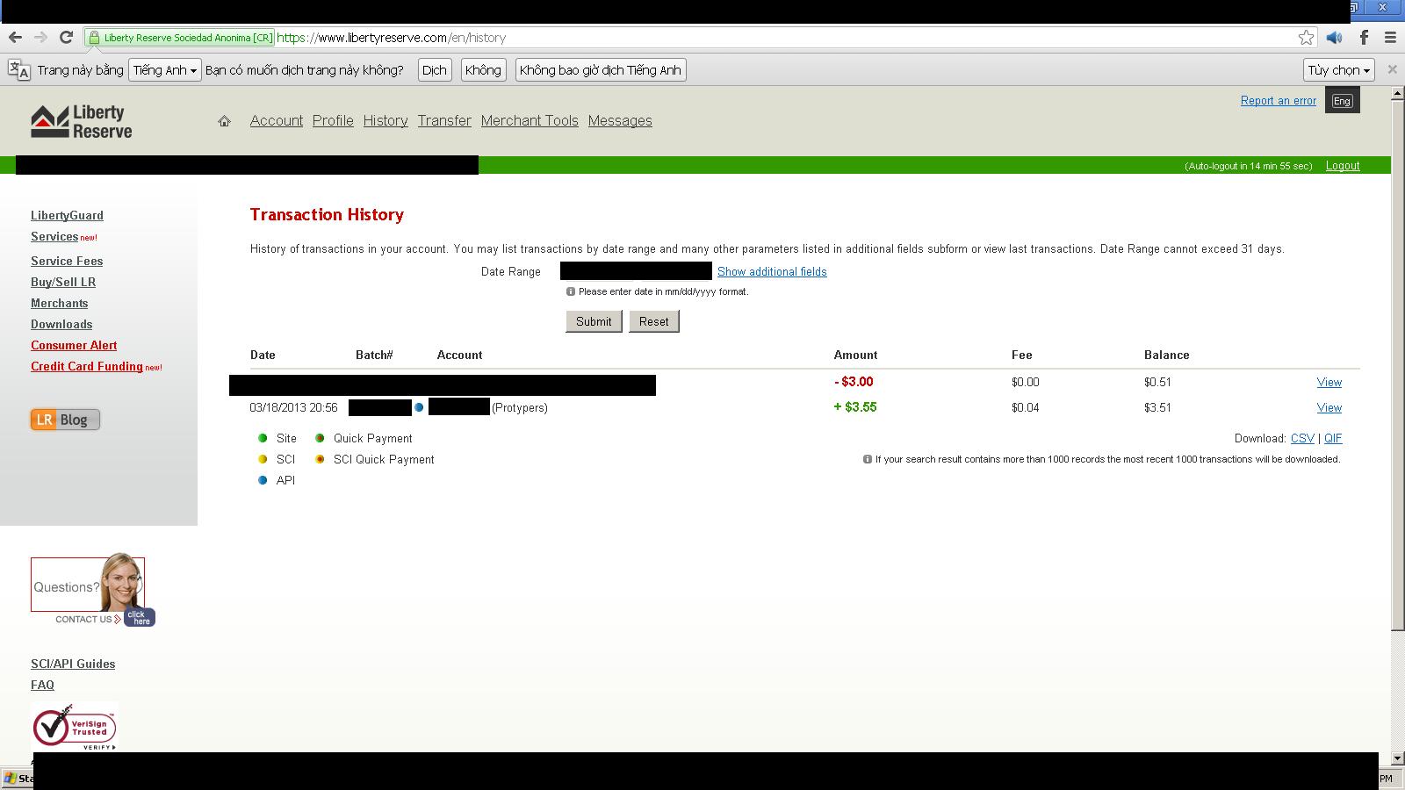
Task: Open the Messages menu
Action: 620,121
